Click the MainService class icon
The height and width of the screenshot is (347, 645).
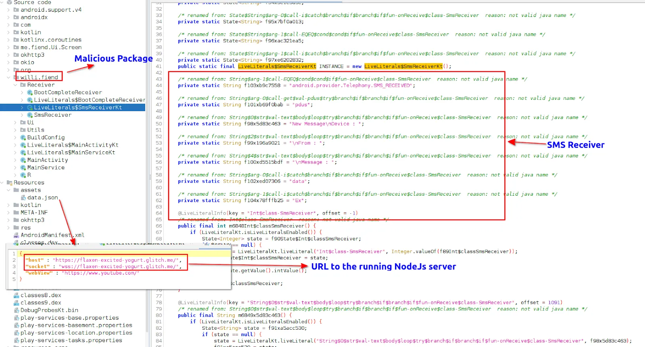(x=23, y=167)
